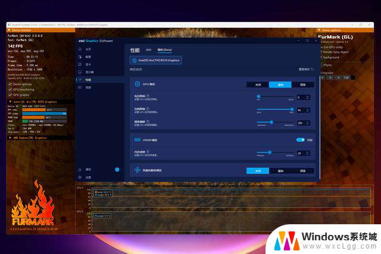Viewport: 381px width, 254px height.
Task: Click the bgcolor field showing 128
Action: click(346, 78)
